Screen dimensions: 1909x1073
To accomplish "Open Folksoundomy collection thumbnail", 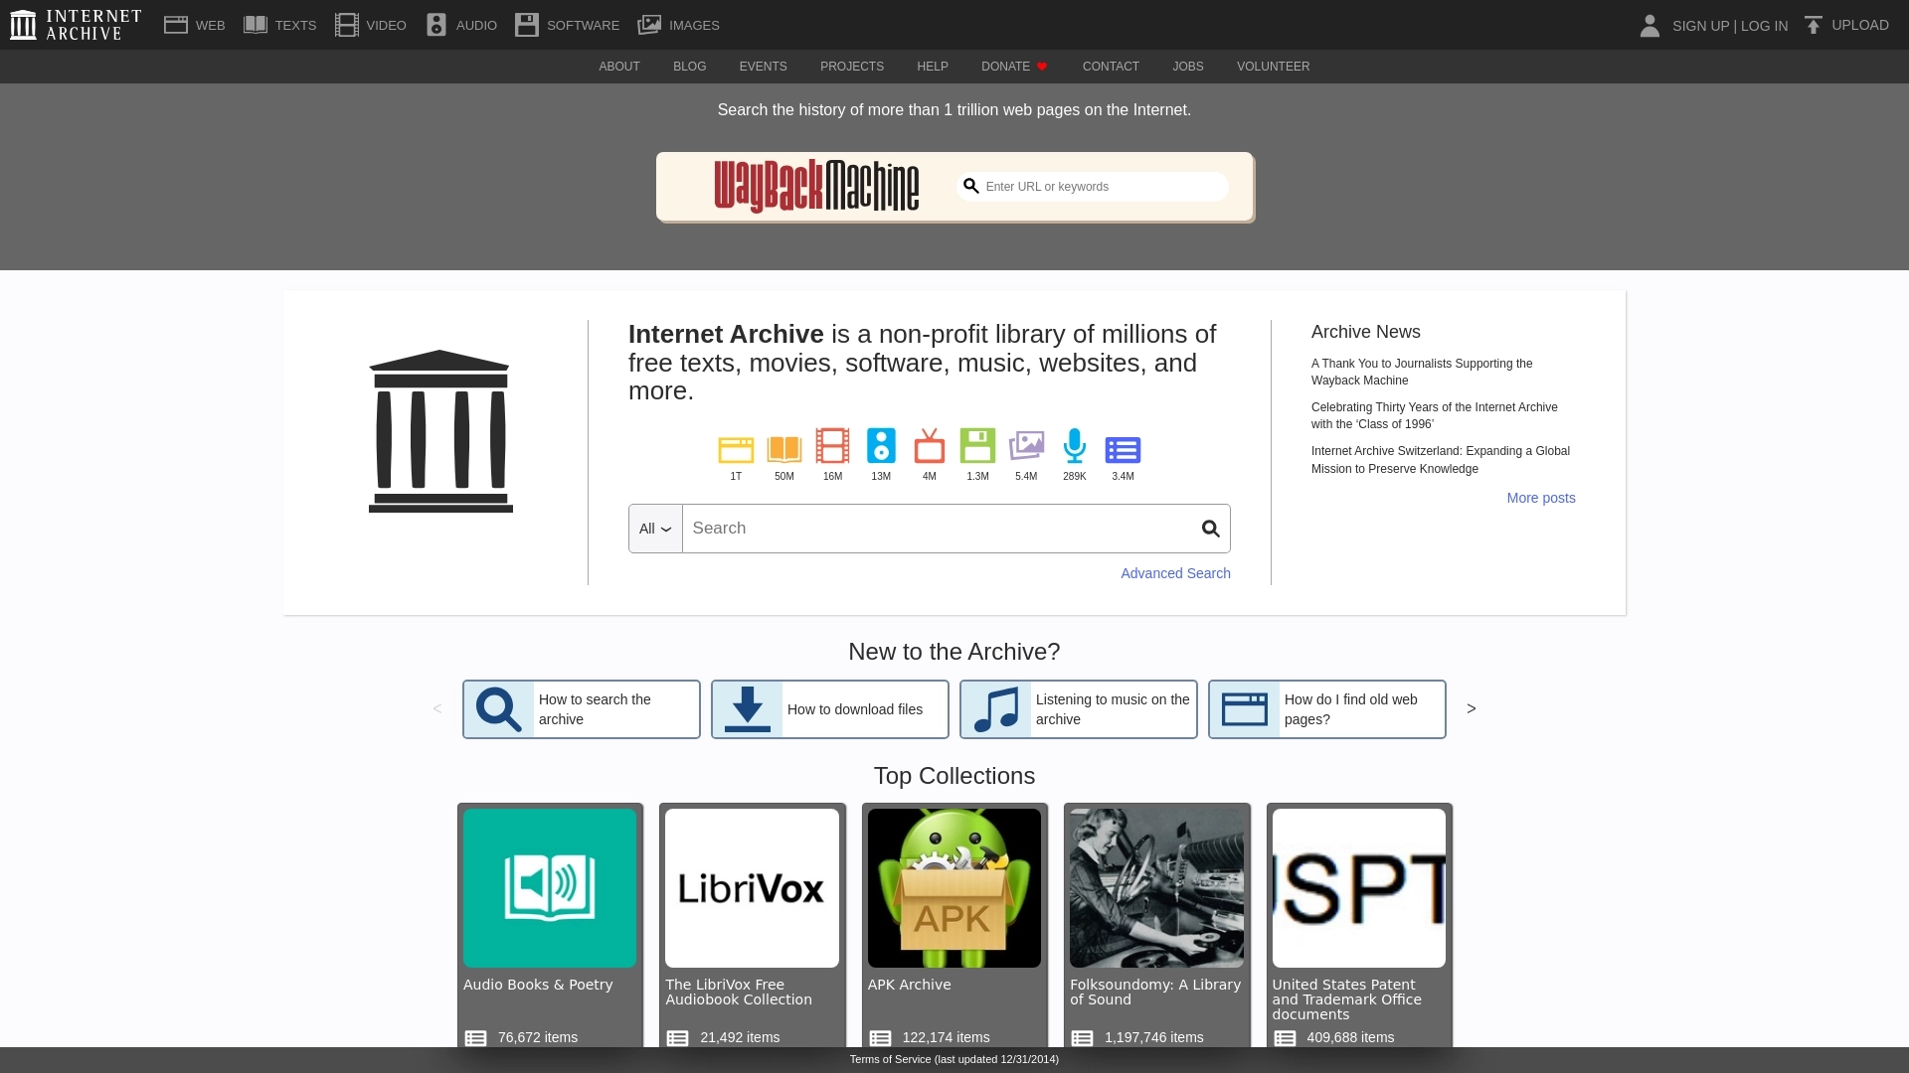I will click(1156, 888).
